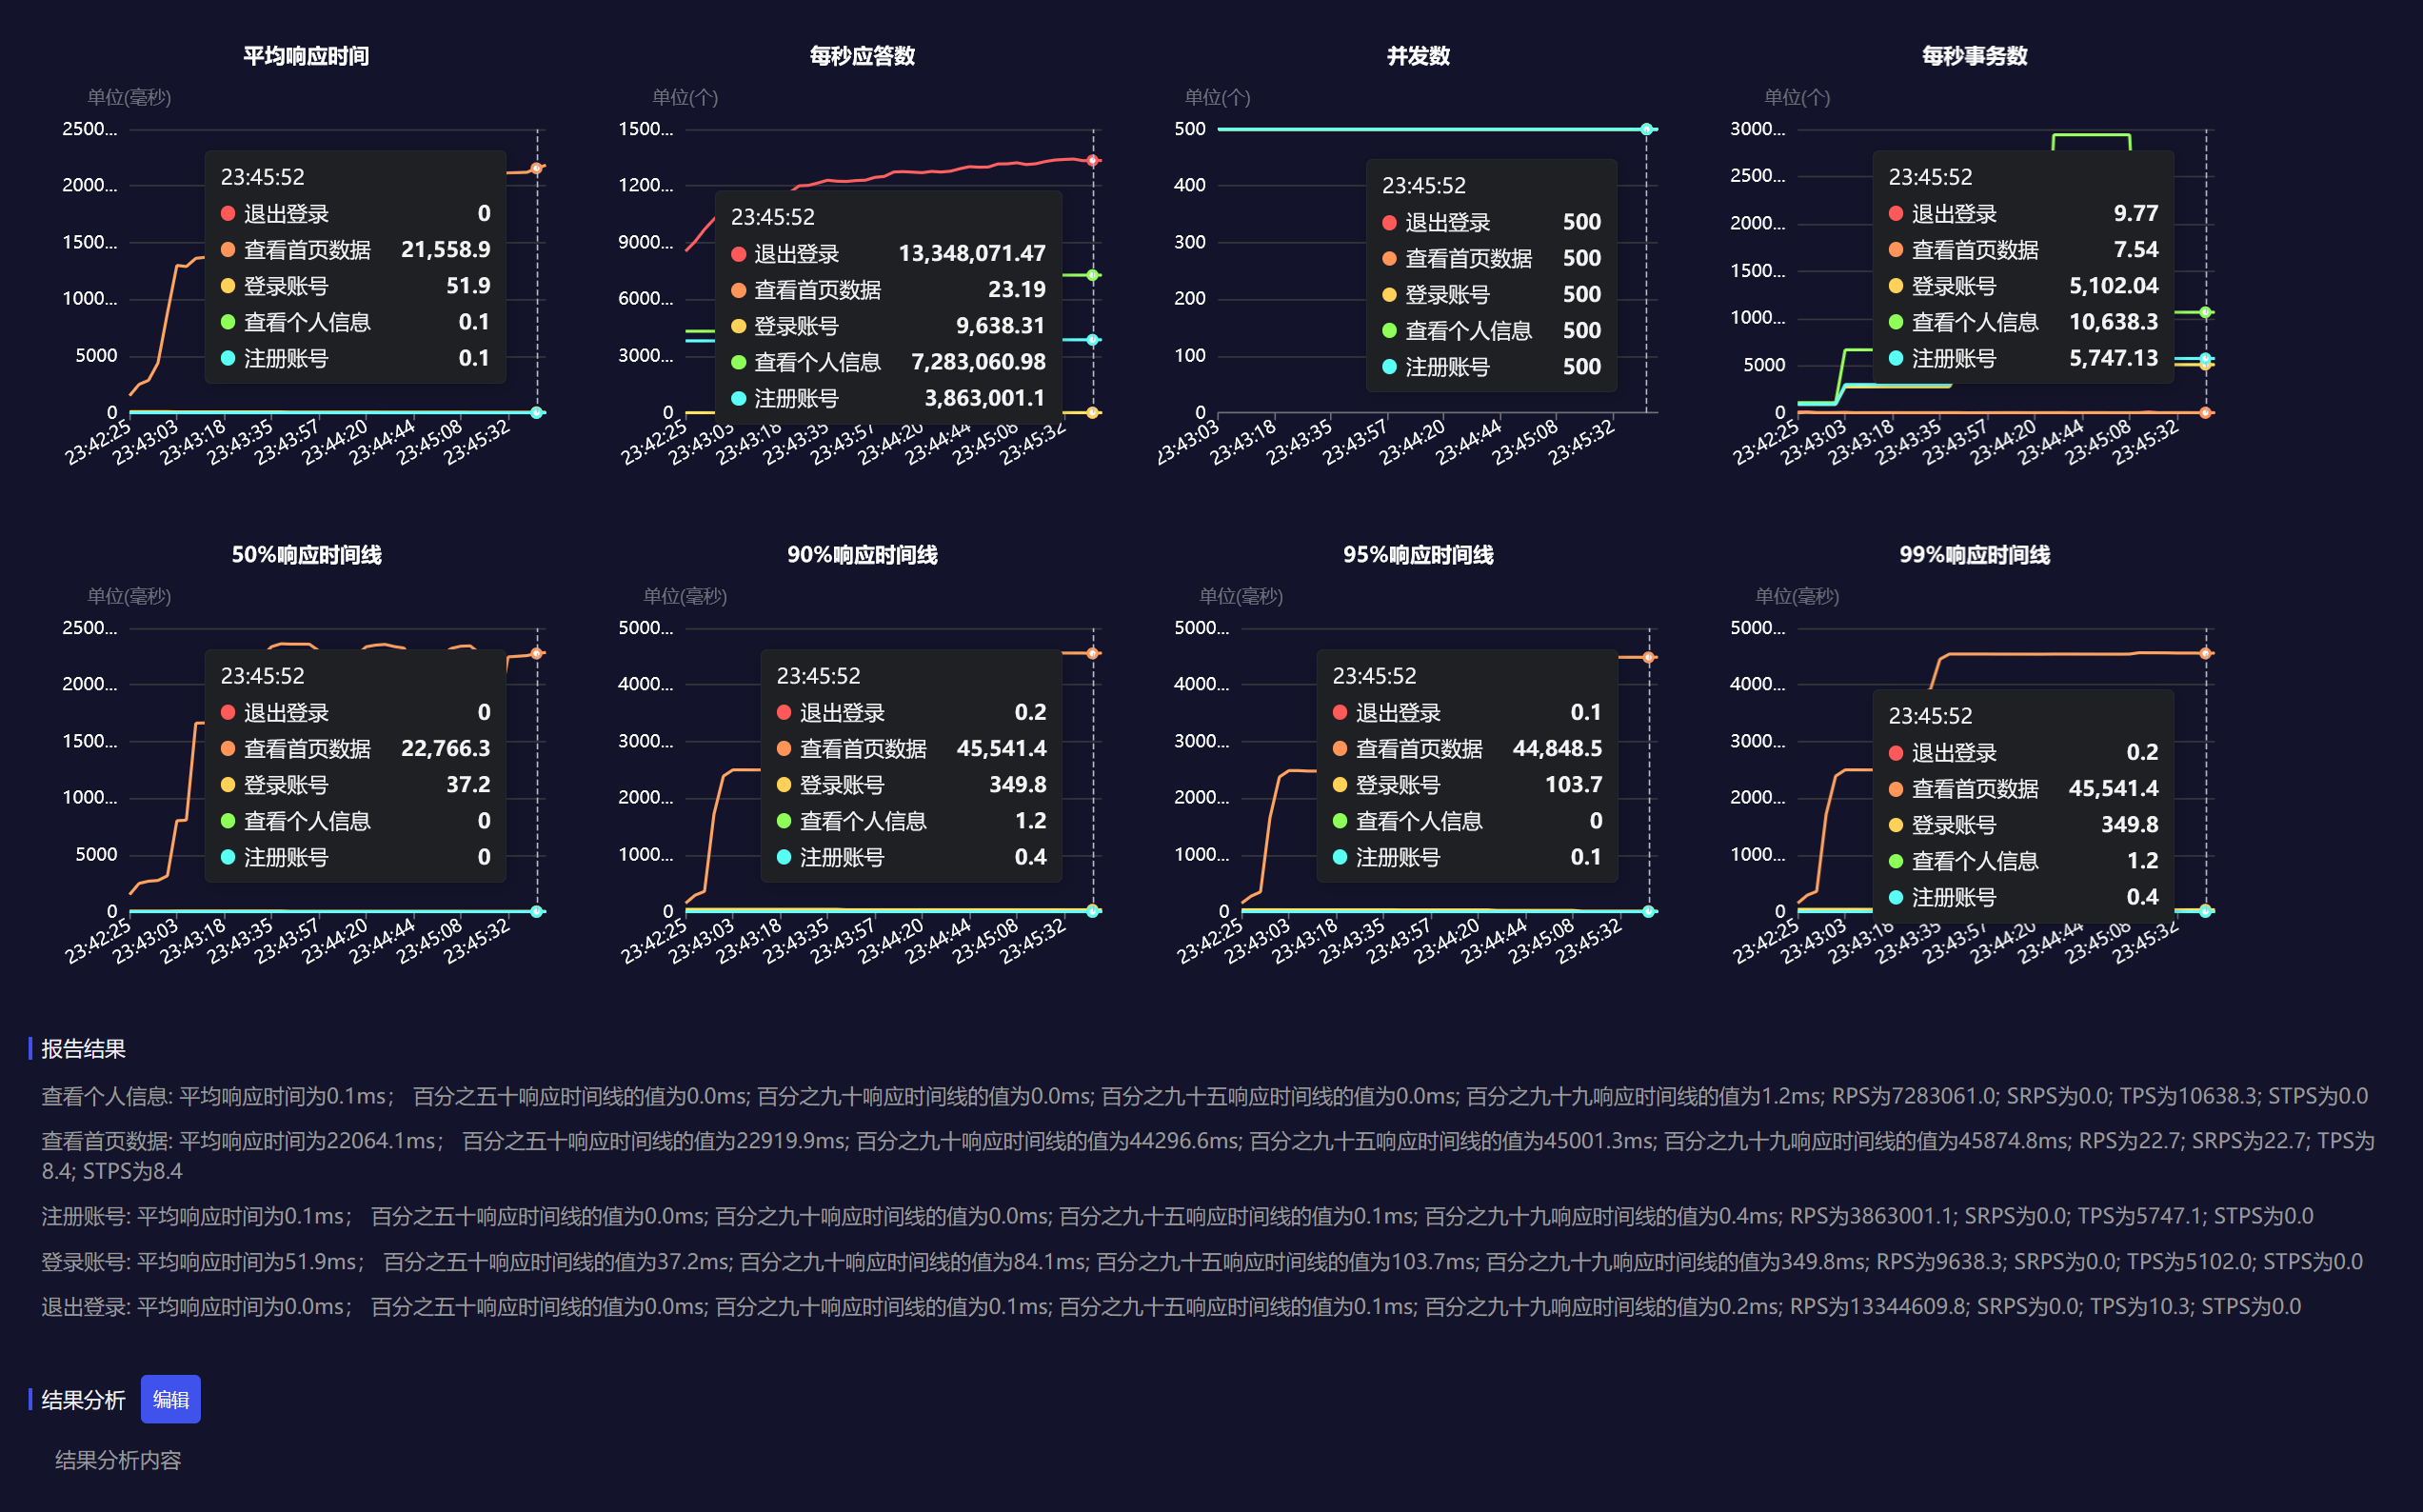
Task: Click orange endpoint marker on 99%响应时间线 chart
Action: (2205, 653)
